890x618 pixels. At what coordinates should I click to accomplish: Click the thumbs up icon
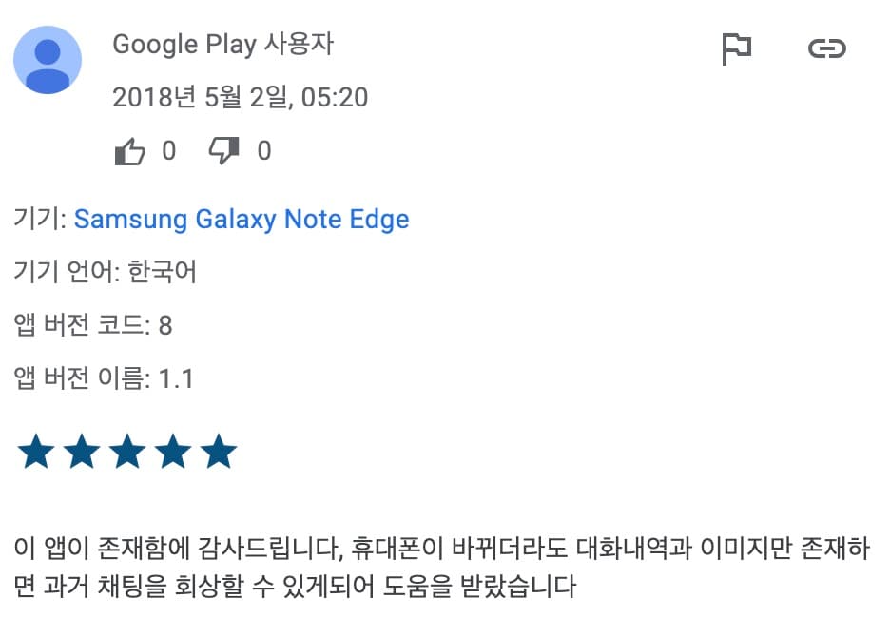pos(129,151)
